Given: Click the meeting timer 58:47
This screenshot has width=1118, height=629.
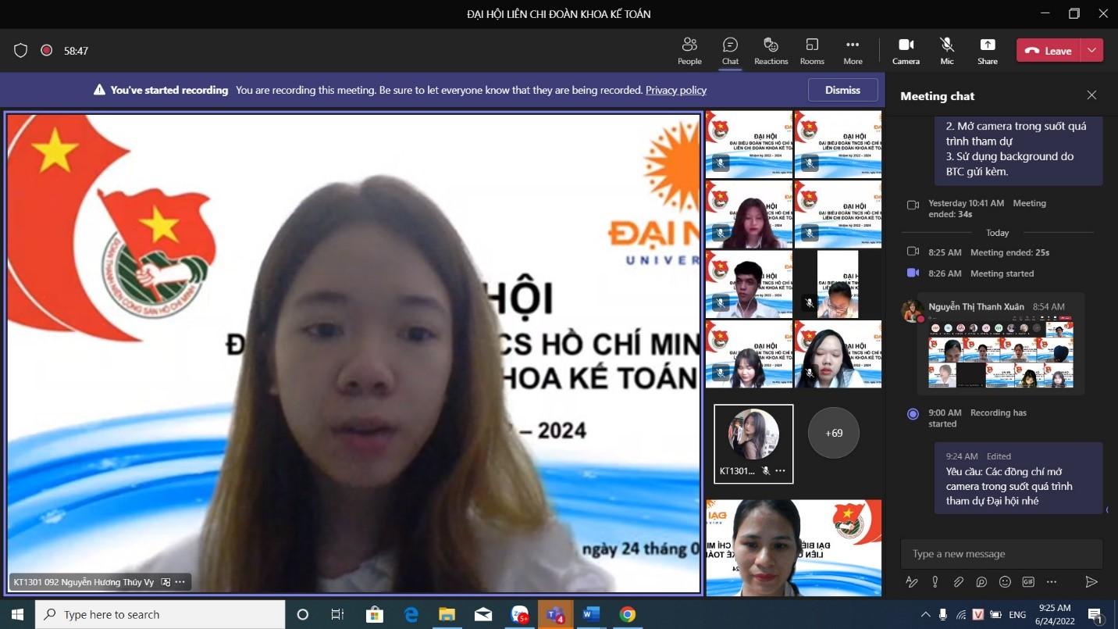Looking at the screenshot, I should [x=76, y=51].
